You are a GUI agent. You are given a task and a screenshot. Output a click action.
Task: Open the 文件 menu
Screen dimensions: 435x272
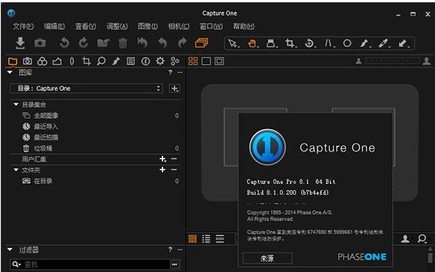coord(23,26)
